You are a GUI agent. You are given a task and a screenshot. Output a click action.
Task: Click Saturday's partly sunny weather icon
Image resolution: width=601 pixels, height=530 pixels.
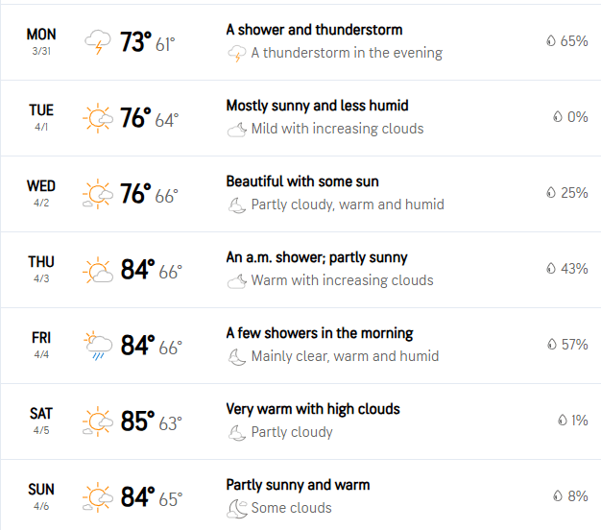pos(98,422)
